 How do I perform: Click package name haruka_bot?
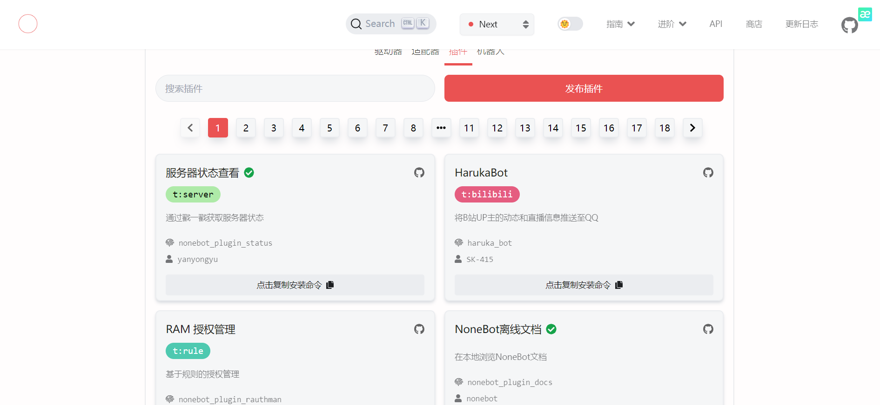490,243
